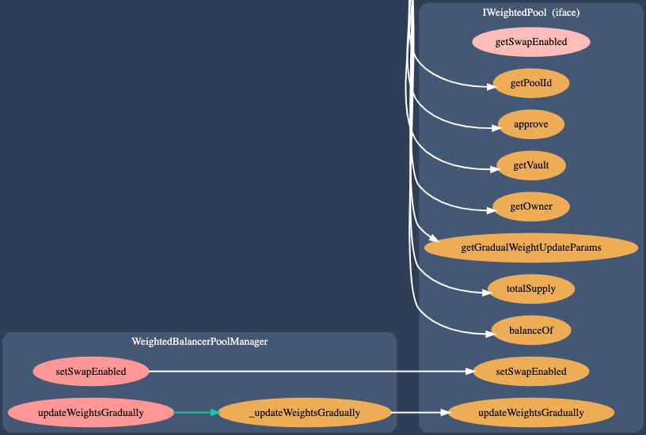Viewport: 646px width, 435px height.
Task: Select the approve function node
Action: point(531,124)
